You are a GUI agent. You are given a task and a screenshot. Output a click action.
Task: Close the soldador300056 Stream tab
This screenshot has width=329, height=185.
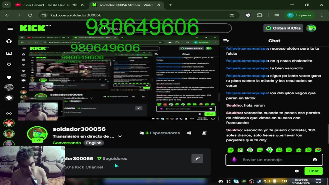[x=159, y=5]
